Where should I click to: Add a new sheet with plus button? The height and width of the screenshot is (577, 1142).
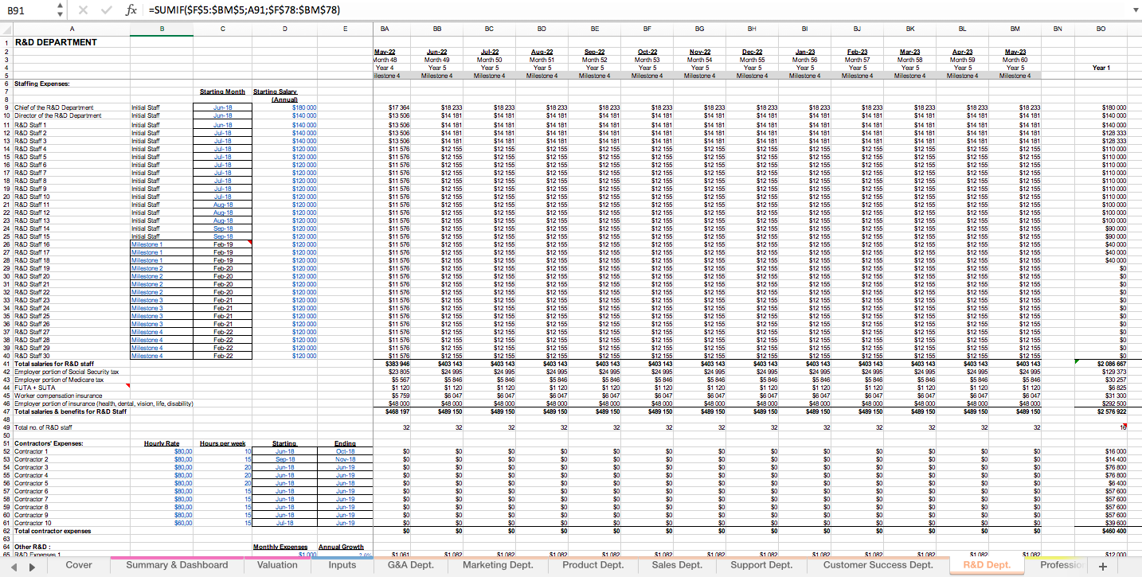pos(1103,566)
